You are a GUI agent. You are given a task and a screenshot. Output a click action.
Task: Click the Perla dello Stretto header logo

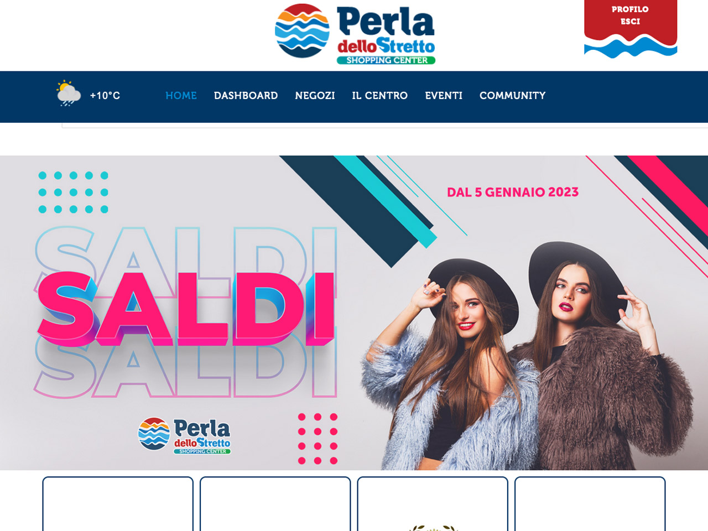point(355,34)
